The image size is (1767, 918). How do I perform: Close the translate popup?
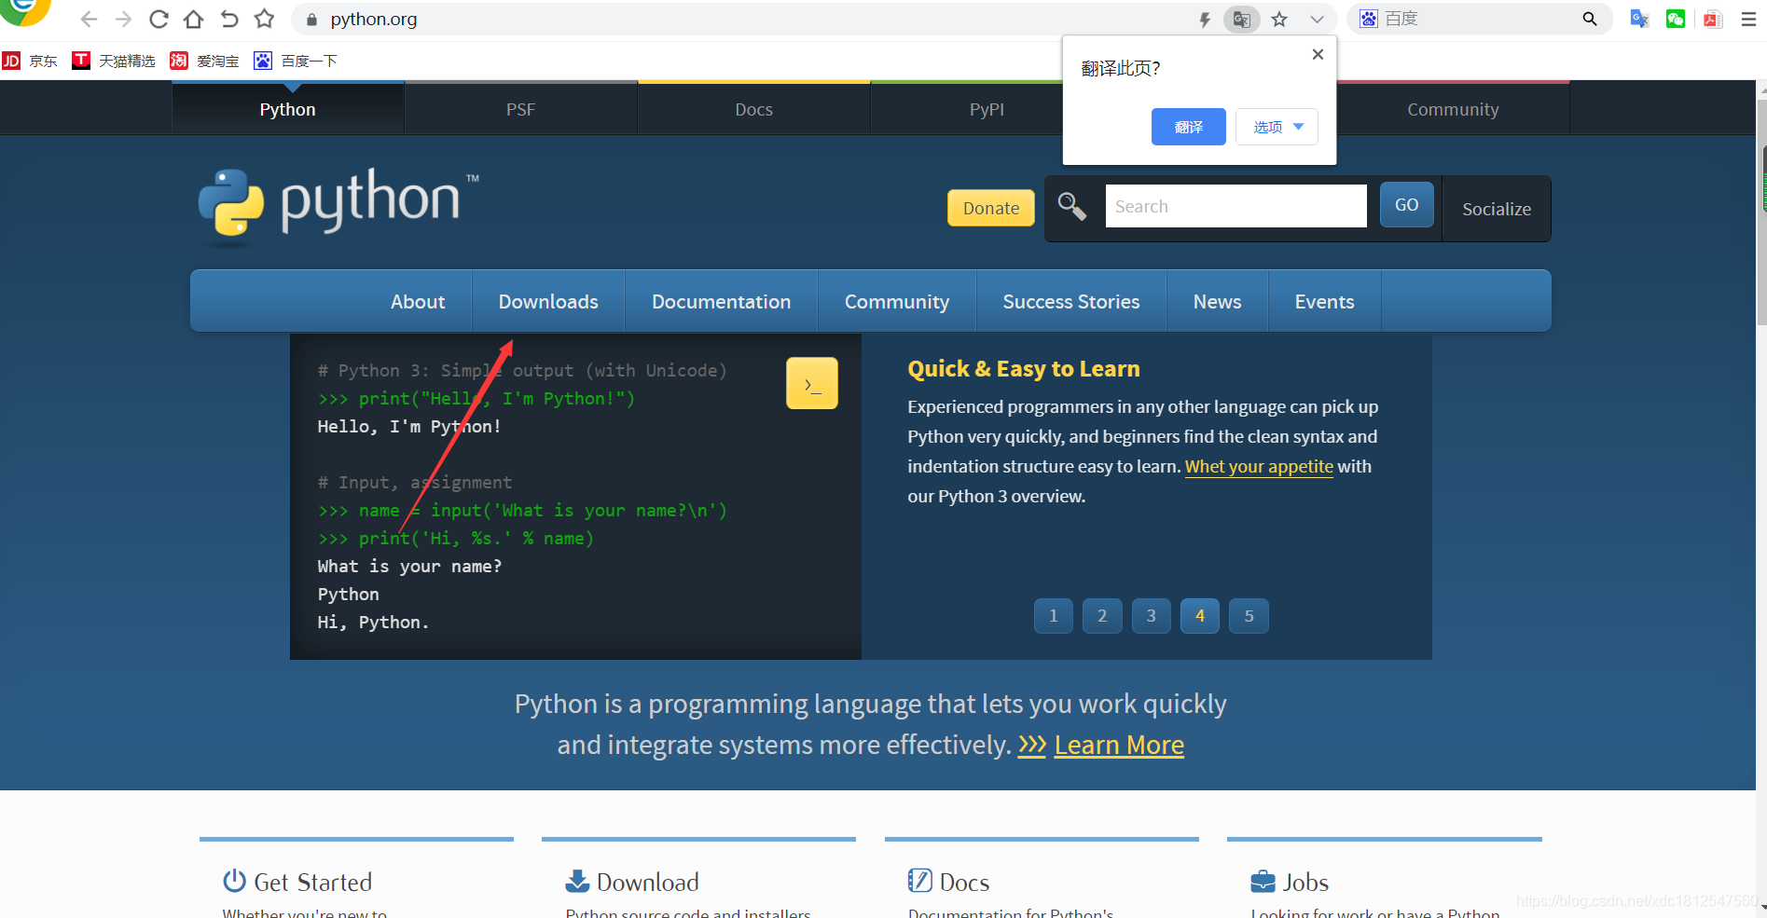click(x=1318, y=54)
